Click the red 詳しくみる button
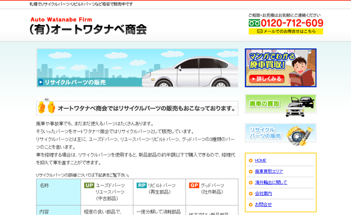The height and width of the screenshot is (215, 351). point(267,78)
